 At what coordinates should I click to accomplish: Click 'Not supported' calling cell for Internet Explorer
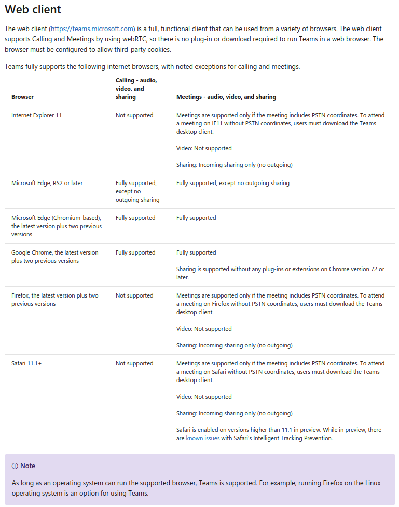(x=134, y=115)
